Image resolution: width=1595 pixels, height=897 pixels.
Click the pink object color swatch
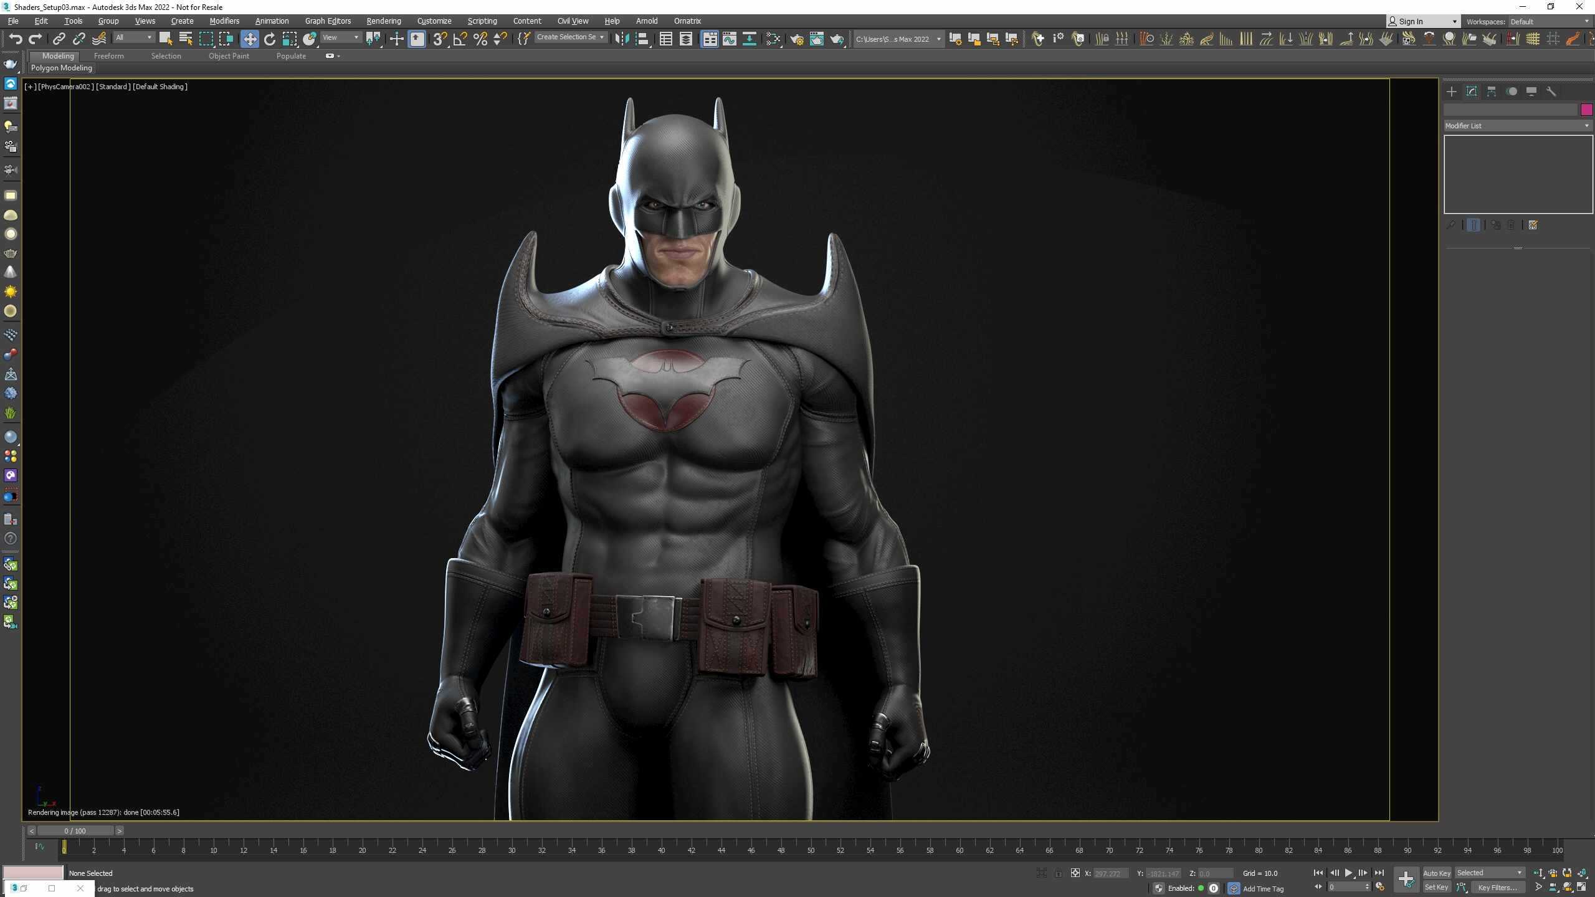pyautogui.click(x=1586, y=110)
